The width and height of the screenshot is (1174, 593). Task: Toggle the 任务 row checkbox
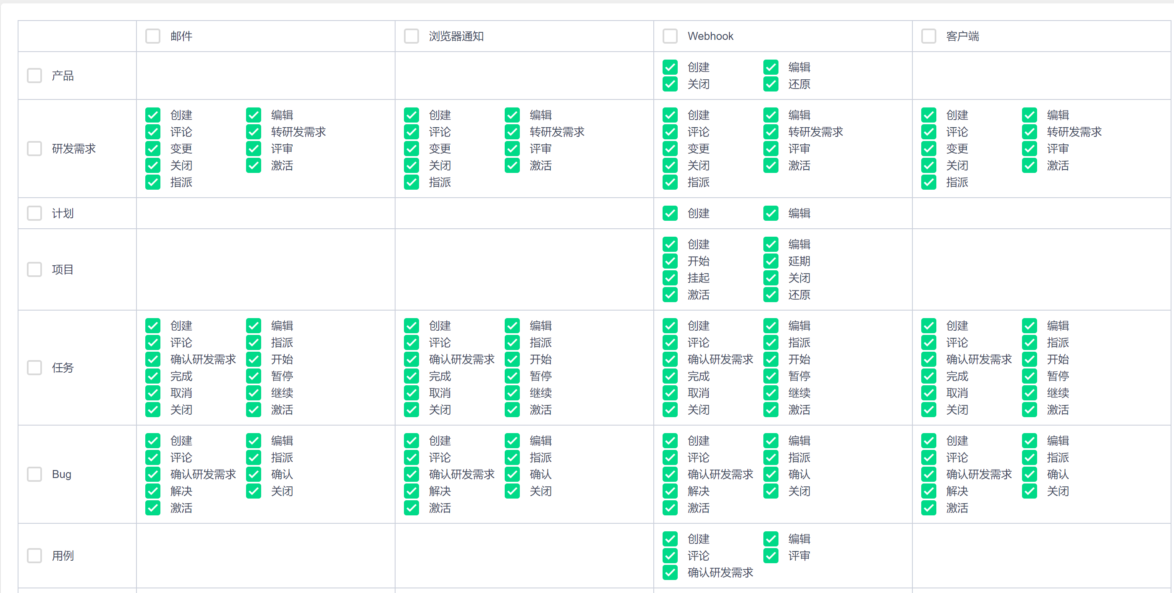tap(34, 368)
